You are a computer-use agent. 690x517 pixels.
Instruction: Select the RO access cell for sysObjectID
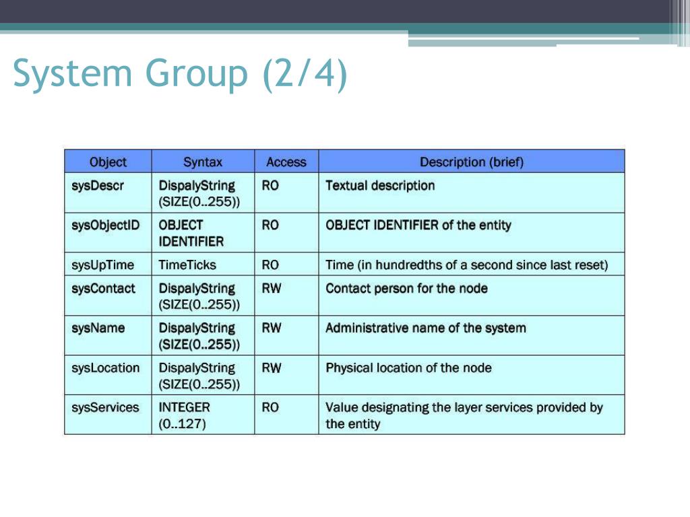(x=286, y=232)
